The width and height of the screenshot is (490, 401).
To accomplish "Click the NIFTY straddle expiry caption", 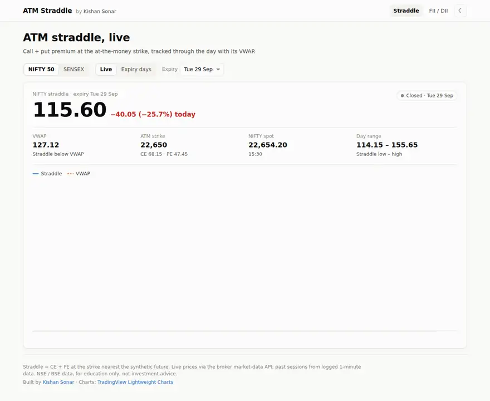I will click(75, 94).
